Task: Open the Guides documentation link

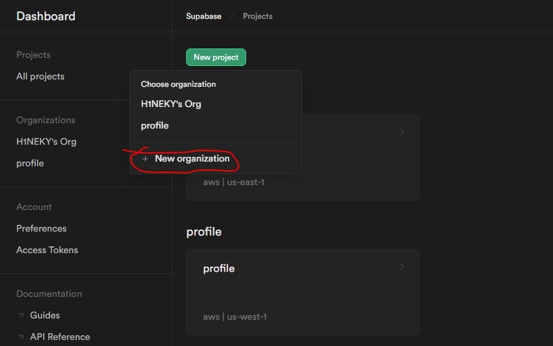Action: point(45,315)
